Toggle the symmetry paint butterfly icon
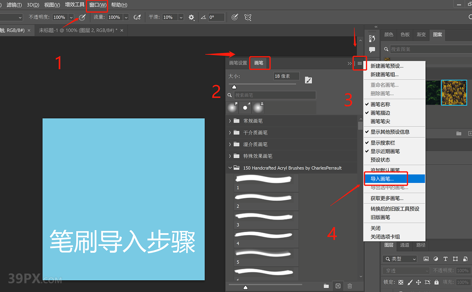 248,17
